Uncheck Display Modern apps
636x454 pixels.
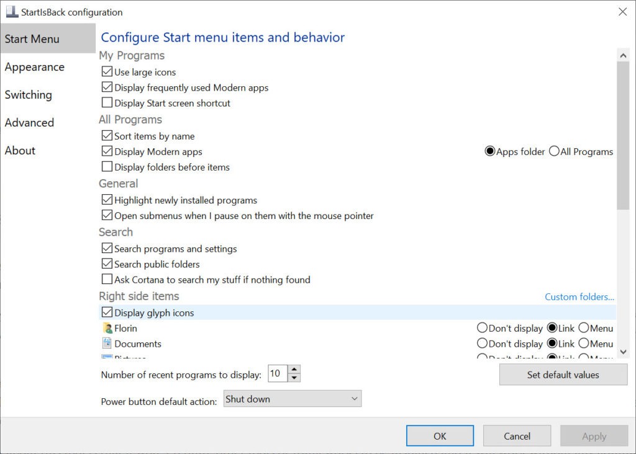107,151
